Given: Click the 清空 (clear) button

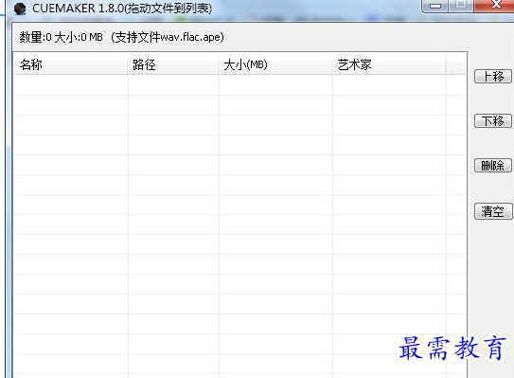Looking at the screenshot, I should pyautogui.click(x=492, y=211).
